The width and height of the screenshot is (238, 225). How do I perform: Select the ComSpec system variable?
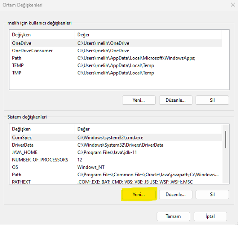[116, 138]
